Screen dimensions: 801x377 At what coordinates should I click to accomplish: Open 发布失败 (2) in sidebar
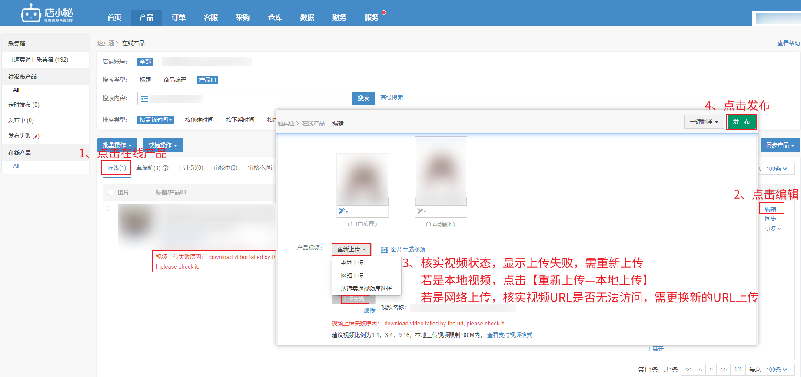point(24,136)
